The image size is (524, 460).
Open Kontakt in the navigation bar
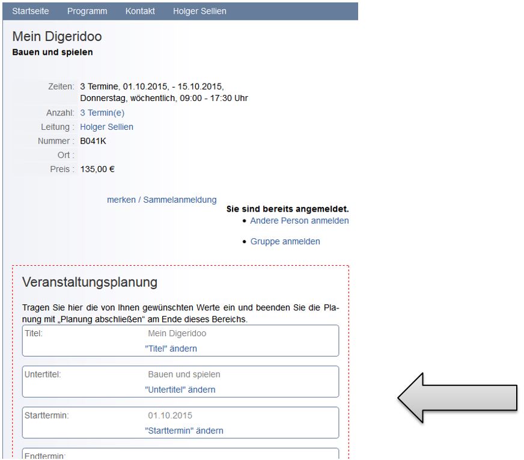click(140, 11)
